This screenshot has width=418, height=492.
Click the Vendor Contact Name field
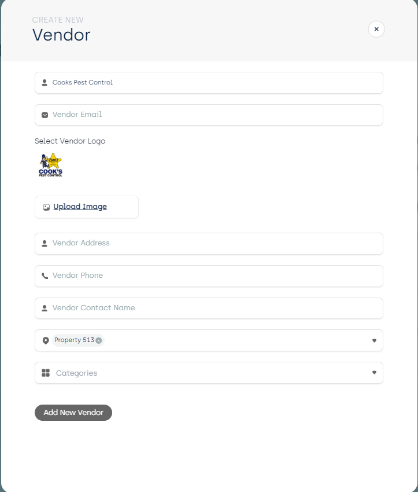click(214, 308)
